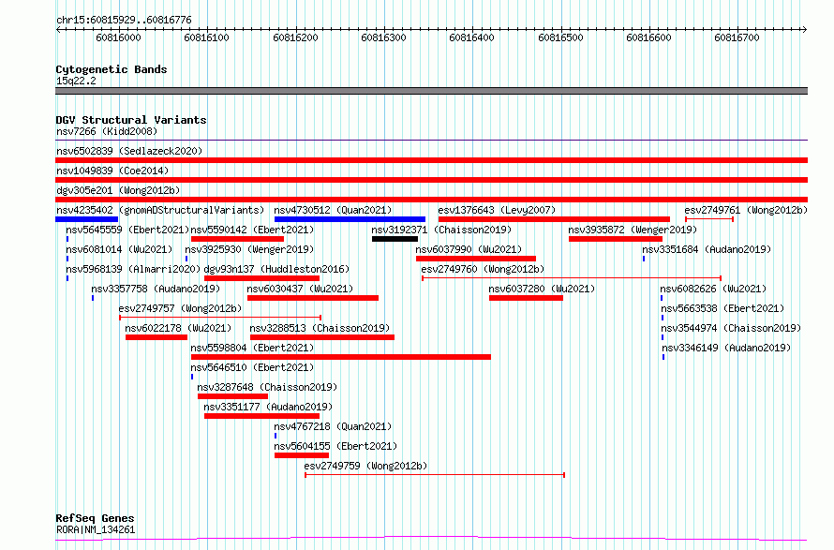
Task: Click the nsv5604155 (Ebert2021) label
Action: tap(335, 446)
